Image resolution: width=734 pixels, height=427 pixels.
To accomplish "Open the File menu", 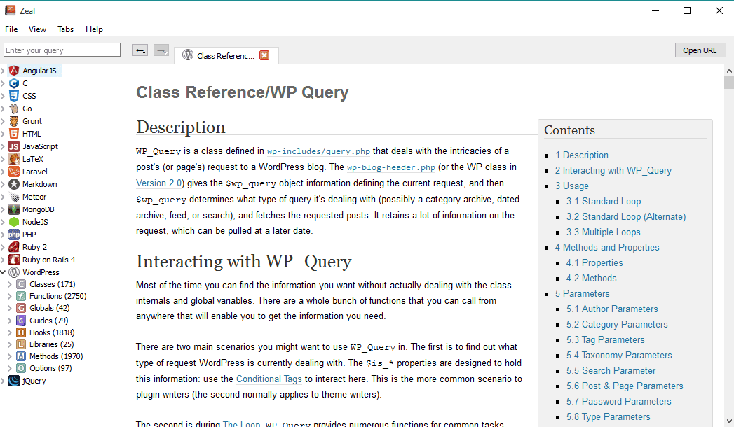I will 11,29.
